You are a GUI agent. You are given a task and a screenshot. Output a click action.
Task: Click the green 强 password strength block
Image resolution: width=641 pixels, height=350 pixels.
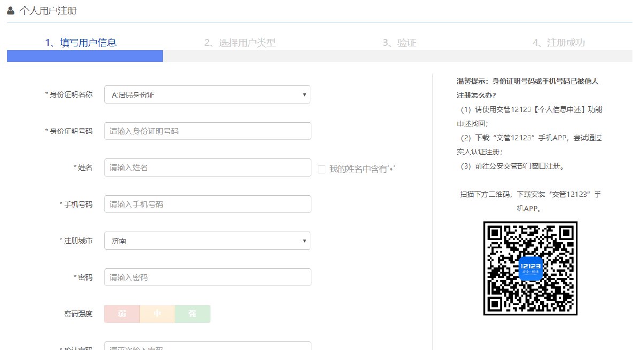pos(192,314)
